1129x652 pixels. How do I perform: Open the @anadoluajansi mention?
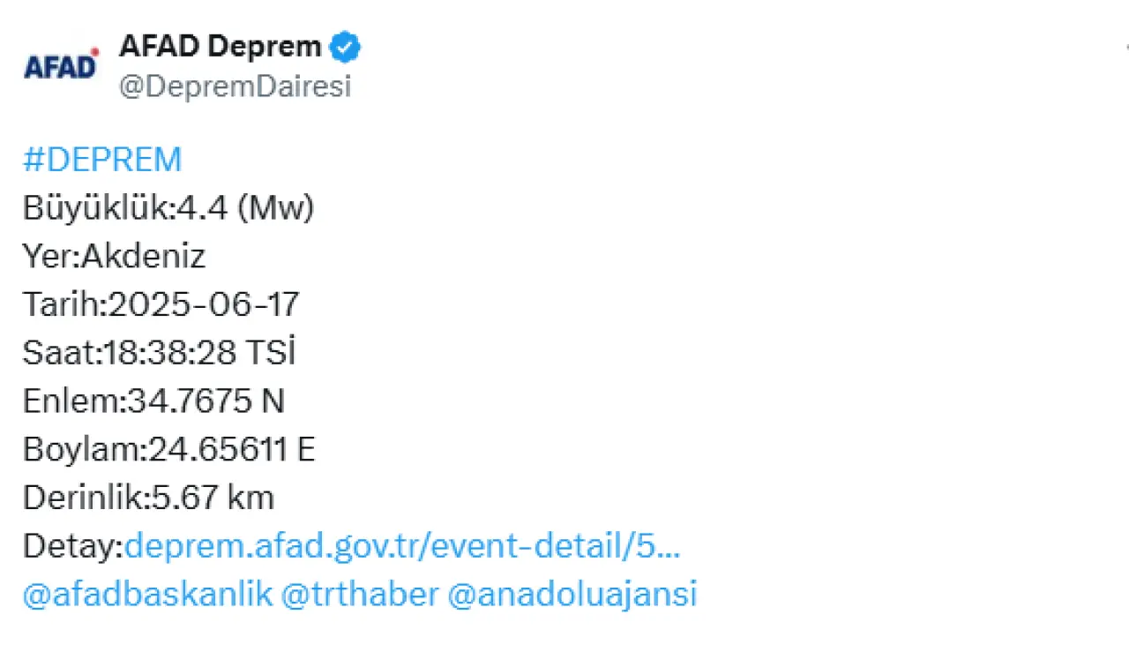tap(572, 594)
